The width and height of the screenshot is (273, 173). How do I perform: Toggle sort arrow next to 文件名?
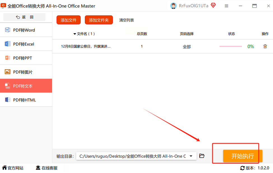(x=75, y=34)
